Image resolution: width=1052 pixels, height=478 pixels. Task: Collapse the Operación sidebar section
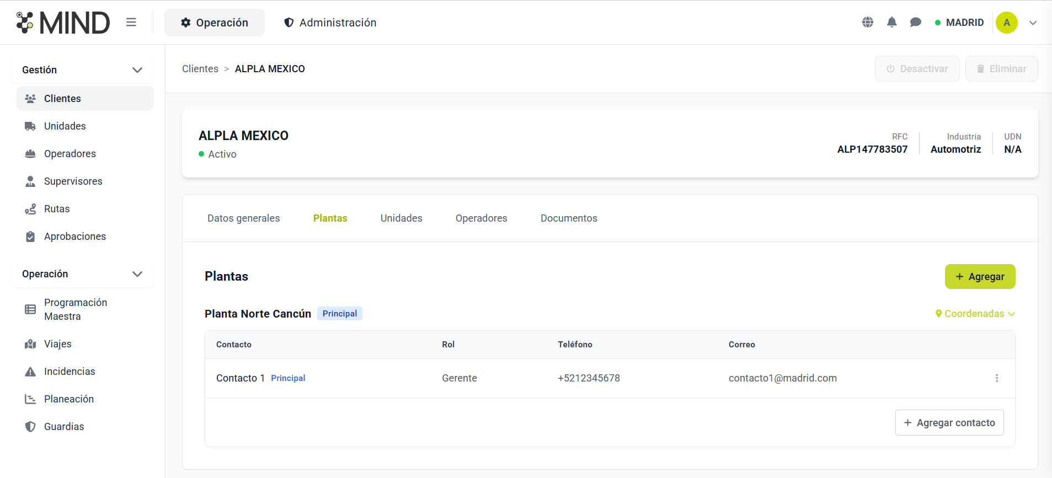click(x=137, y=274)
